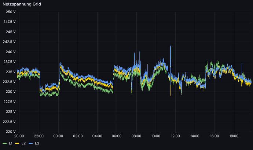Click the 20:00 time axis label
This screenshot has width=253, height=150.
(19, 136)
